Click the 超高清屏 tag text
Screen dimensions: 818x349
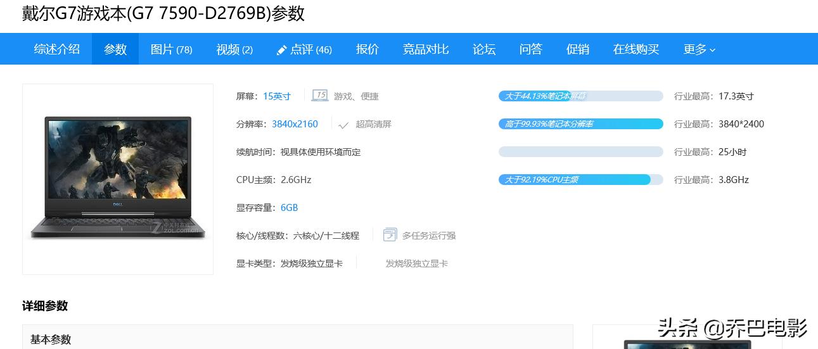coord(373,124)
